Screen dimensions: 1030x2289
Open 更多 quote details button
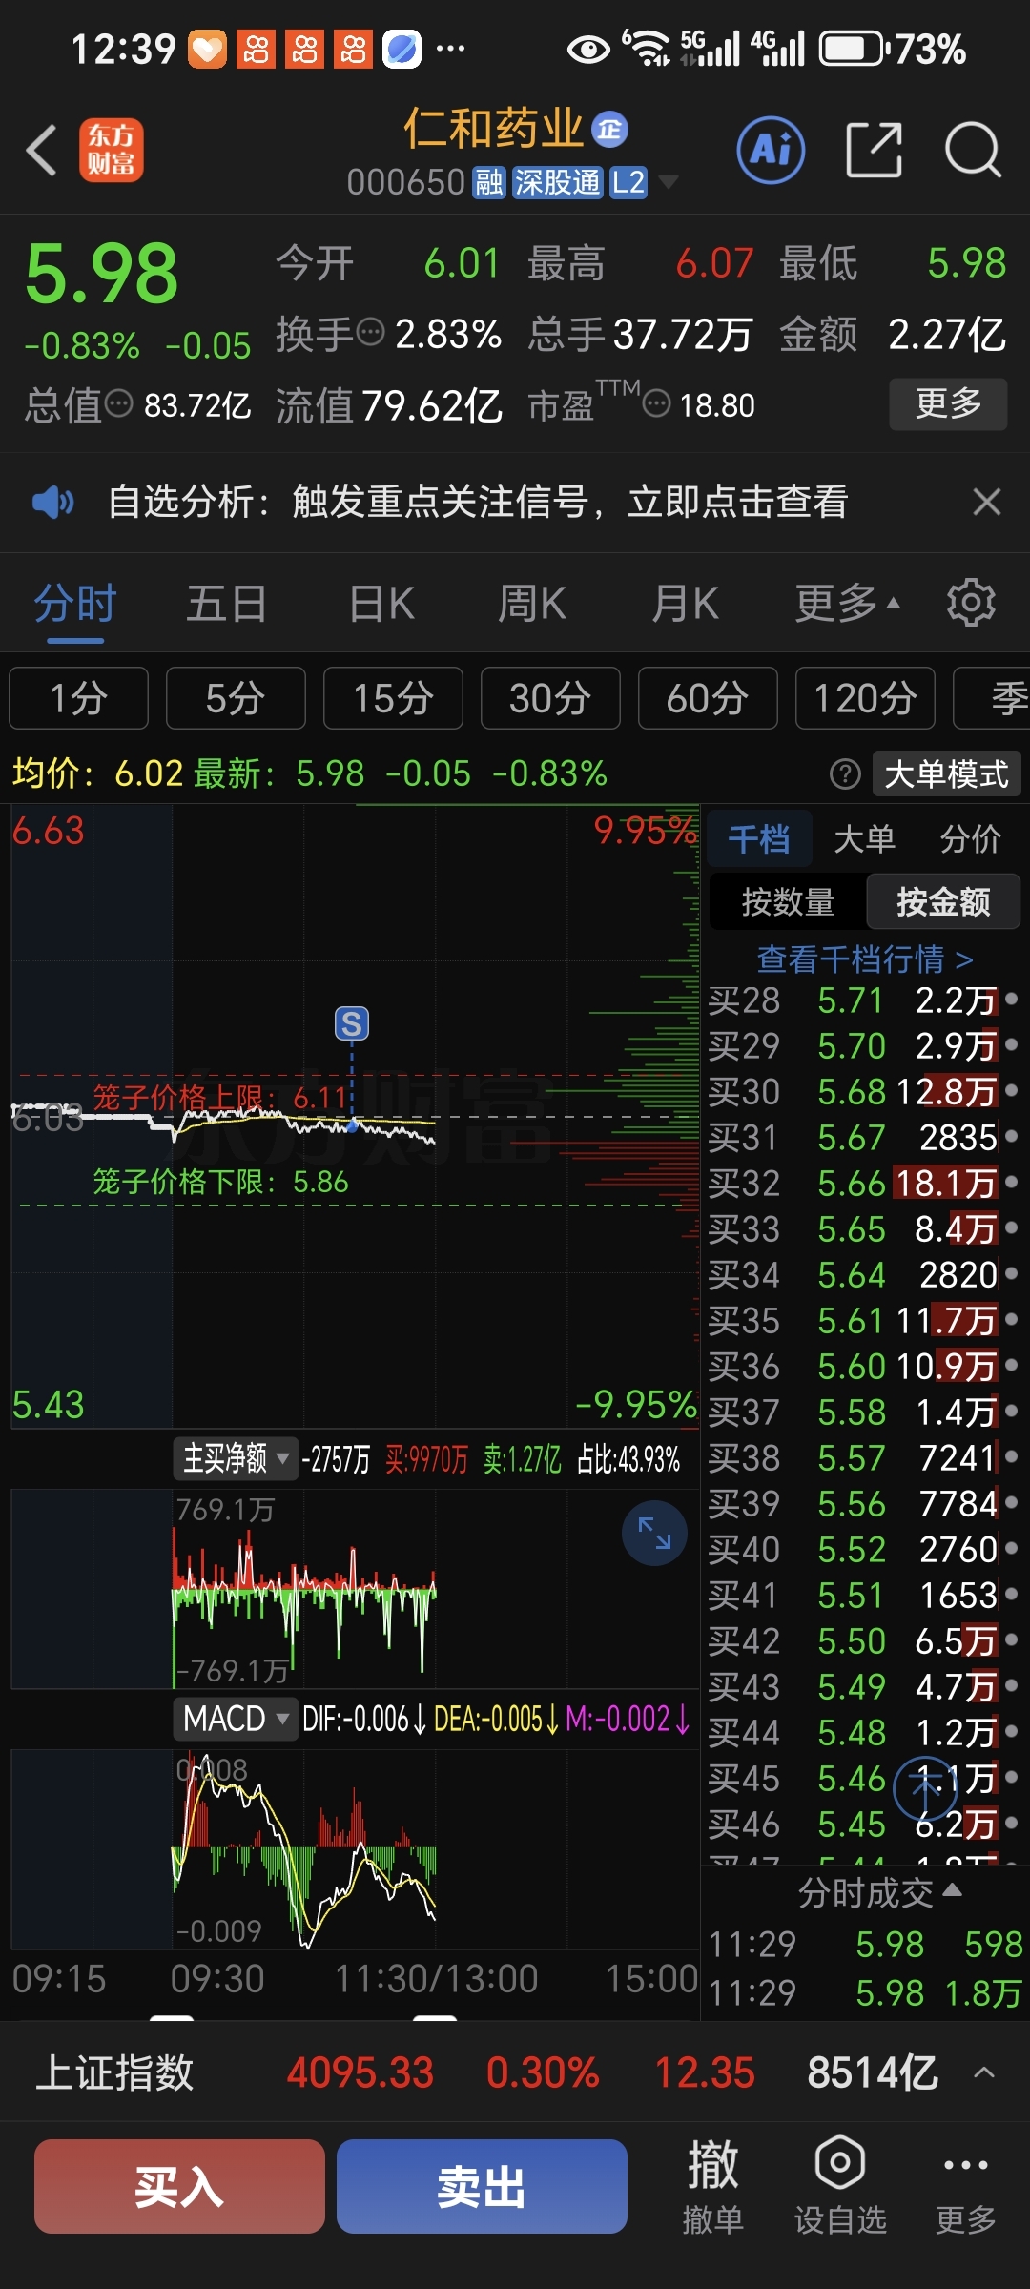[x=948, y=403]
